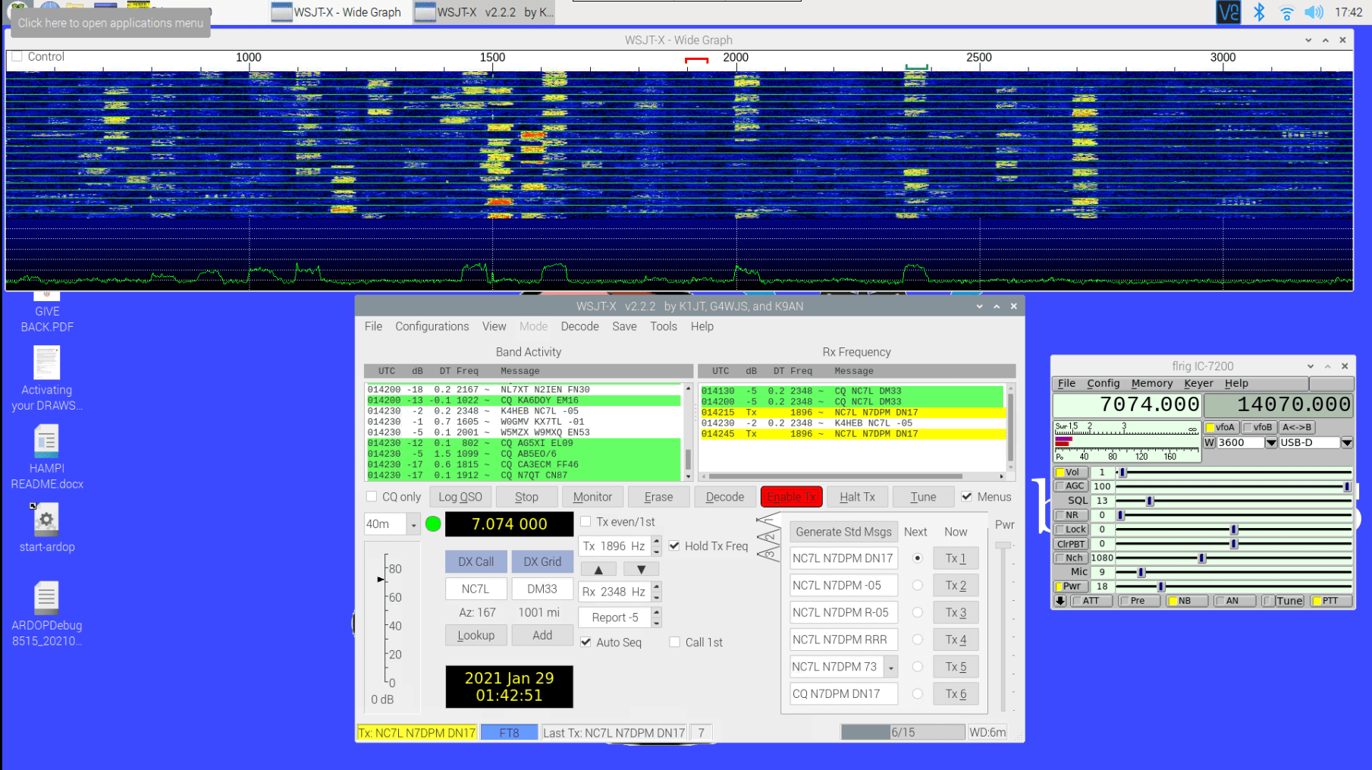Open the Decode menu in WSJT-X
1372x770 pixels.
(x=579, y=326)
